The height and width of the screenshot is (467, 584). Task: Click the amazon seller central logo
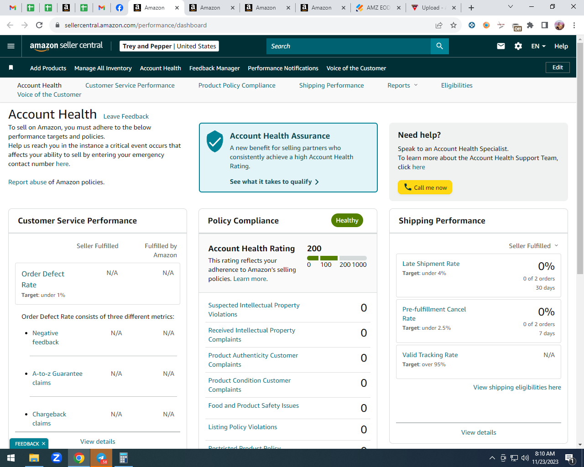pyautogui.click(x=66, y=46)
